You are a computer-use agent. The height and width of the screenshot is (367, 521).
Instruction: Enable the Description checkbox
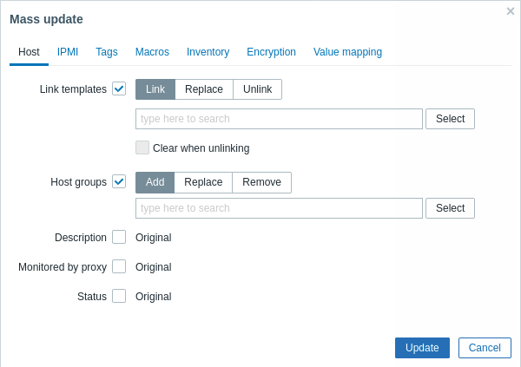119,237
